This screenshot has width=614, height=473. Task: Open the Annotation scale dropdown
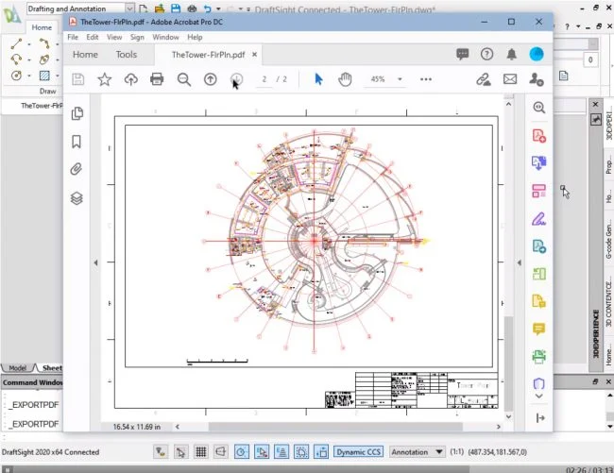tap(418, 452)
